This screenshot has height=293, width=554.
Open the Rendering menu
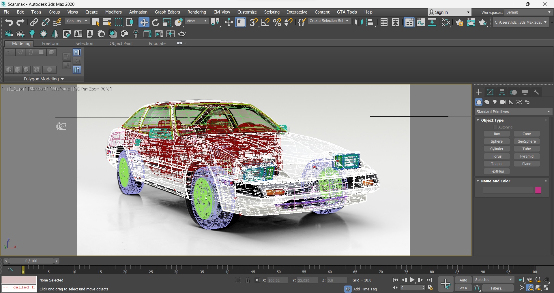196,12
